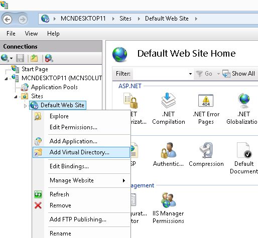Screen dimensions: 258x238
Task: Open the Help menu
Action: 53,34
